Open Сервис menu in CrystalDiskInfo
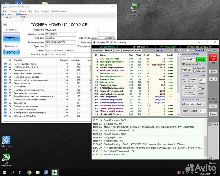 coord(22,11)
